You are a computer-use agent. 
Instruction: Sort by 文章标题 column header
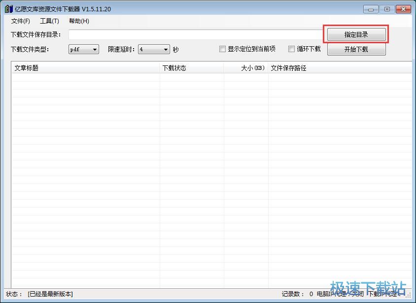pos(85,68)
